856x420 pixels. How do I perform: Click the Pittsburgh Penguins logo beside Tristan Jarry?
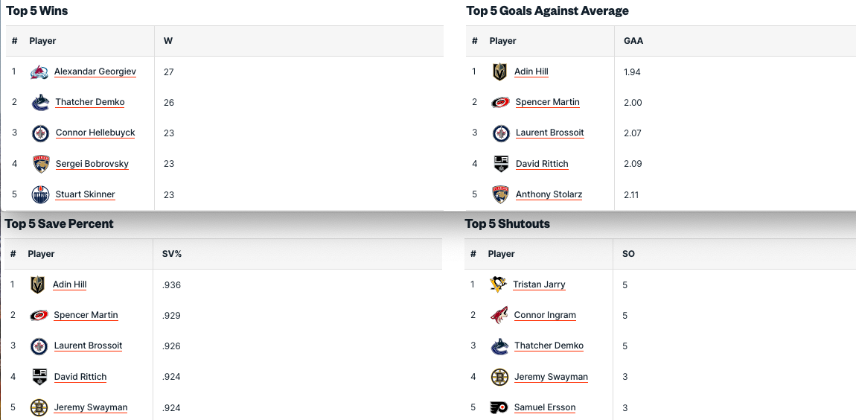point(499,284)
